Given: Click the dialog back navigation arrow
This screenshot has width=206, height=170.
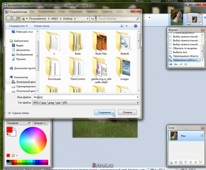Looking at the screenshot, I should point(9,19).
